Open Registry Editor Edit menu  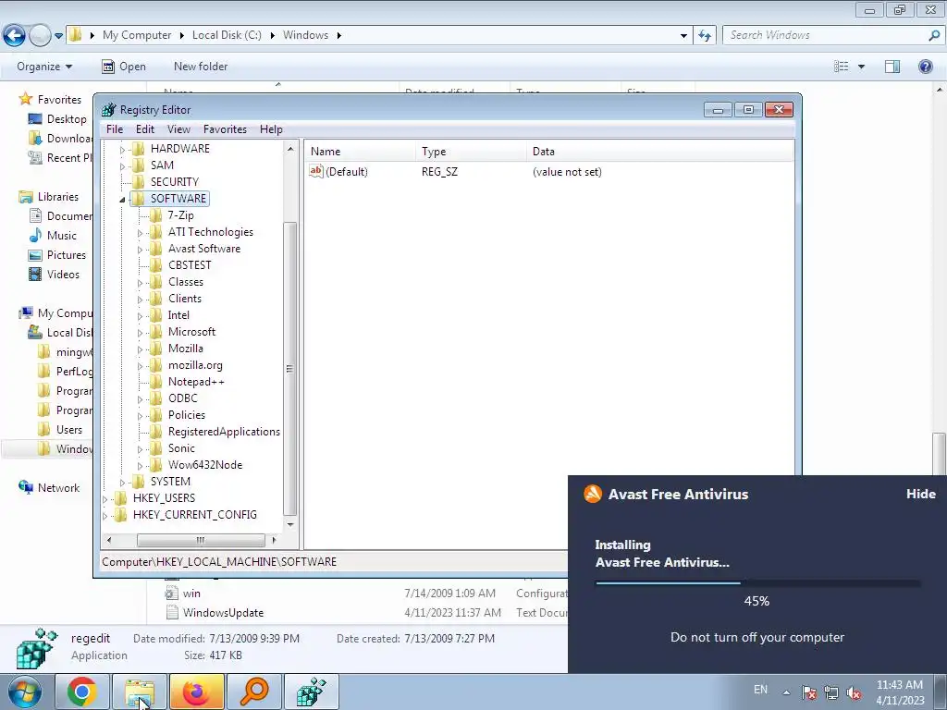(145, 129)
